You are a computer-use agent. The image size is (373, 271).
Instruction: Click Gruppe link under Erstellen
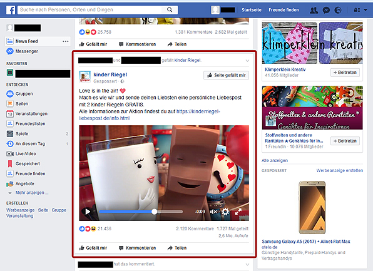click(x=59, y=210)
